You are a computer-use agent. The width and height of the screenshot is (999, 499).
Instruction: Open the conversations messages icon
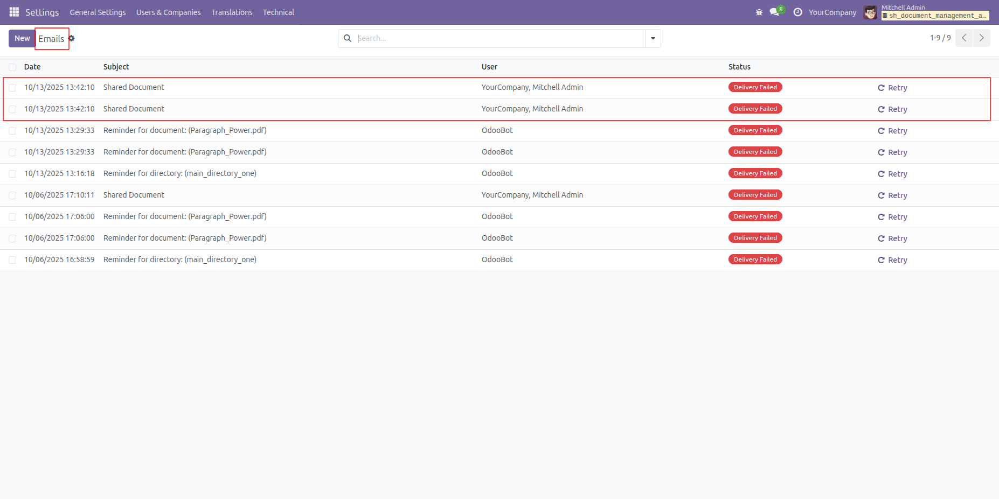(x=774, y=12)
